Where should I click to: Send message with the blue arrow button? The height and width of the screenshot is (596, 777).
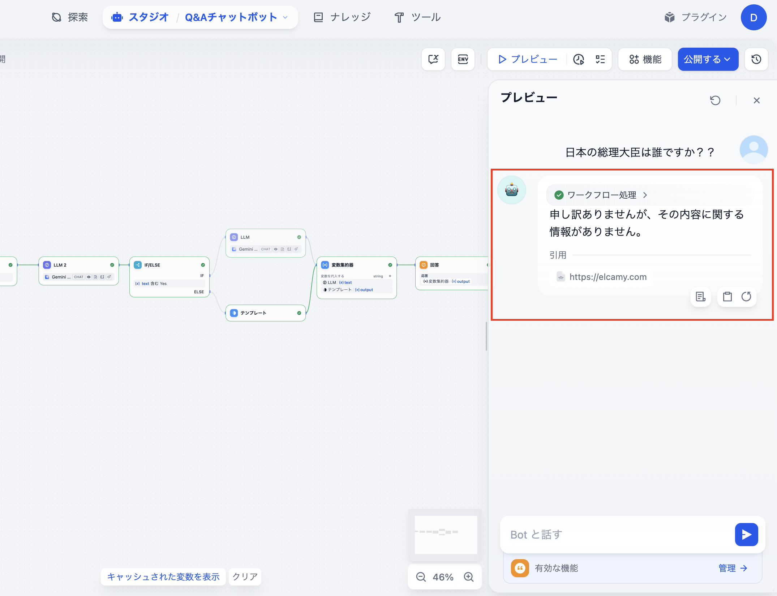[746, 534]
